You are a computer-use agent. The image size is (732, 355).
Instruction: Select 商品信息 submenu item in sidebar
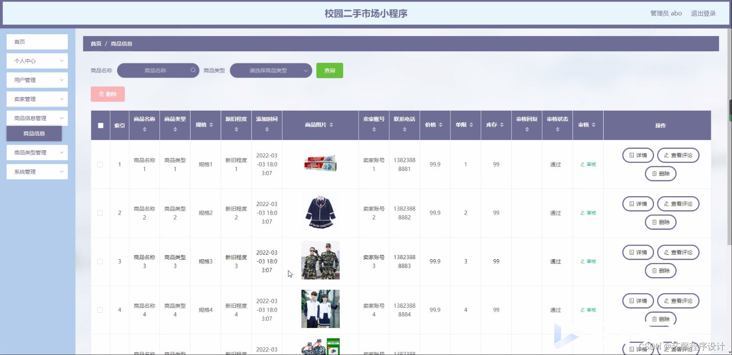pyautogui.click(x=34, y=134)
